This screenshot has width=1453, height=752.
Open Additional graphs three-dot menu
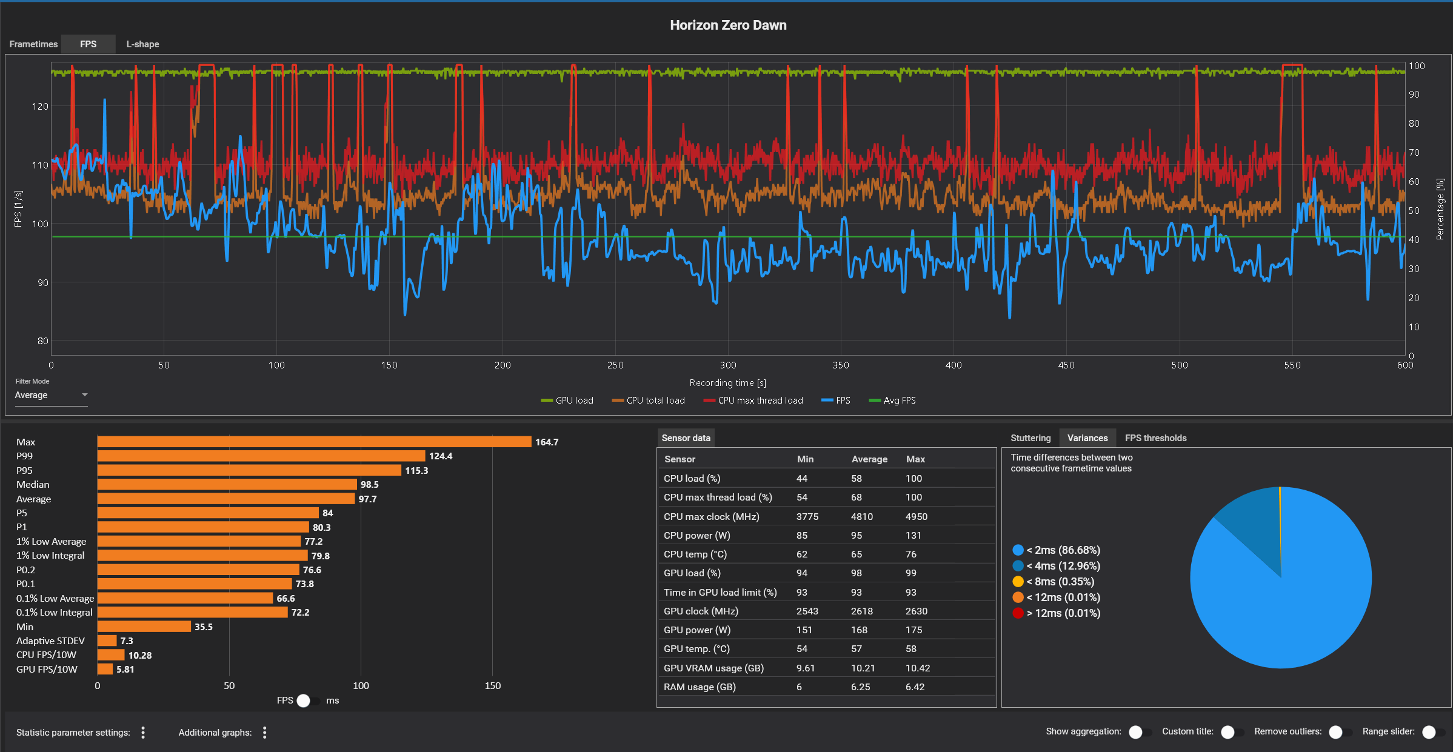[x=264, y=733]
